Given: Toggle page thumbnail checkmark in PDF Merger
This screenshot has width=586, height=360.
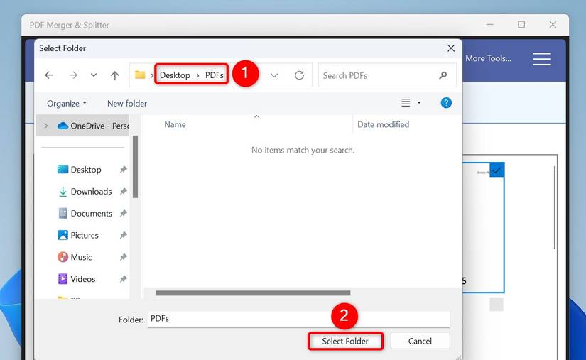Looking at the screenshot, I should (x=497, y=170).
